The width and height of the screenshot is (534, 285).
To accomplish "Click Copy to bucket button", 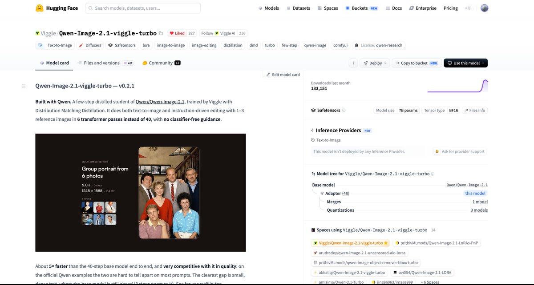I will [417, 63].
